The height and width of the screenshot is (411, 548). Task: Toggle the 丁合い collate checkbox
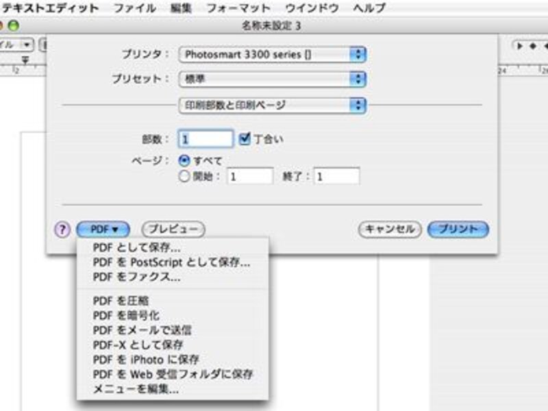pos(246,139)
